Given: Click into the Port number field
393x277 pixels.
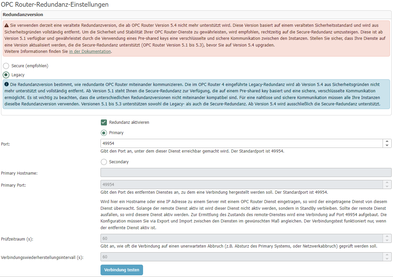Looking at the screenshot, I should click(x=241, y=144).
